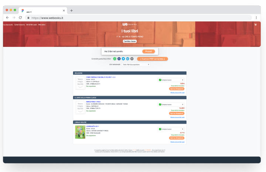Click the 'I tuoi libri' heading
Screen dimensions: 266x172
[130, 31]
